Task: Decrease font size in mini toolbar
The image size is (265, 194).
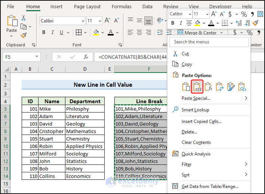Action: pos(222,14)
